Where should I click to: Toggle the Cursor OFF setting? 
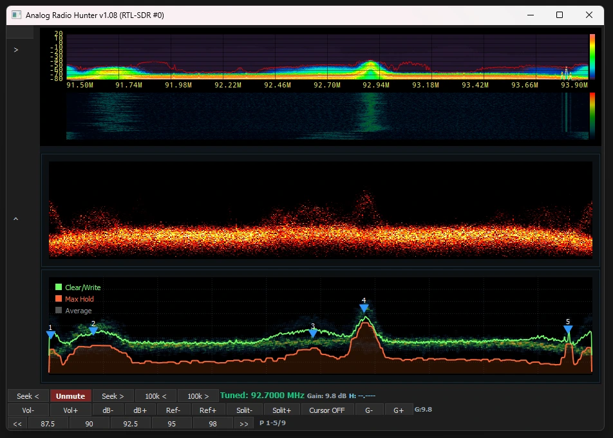[327, 410]
